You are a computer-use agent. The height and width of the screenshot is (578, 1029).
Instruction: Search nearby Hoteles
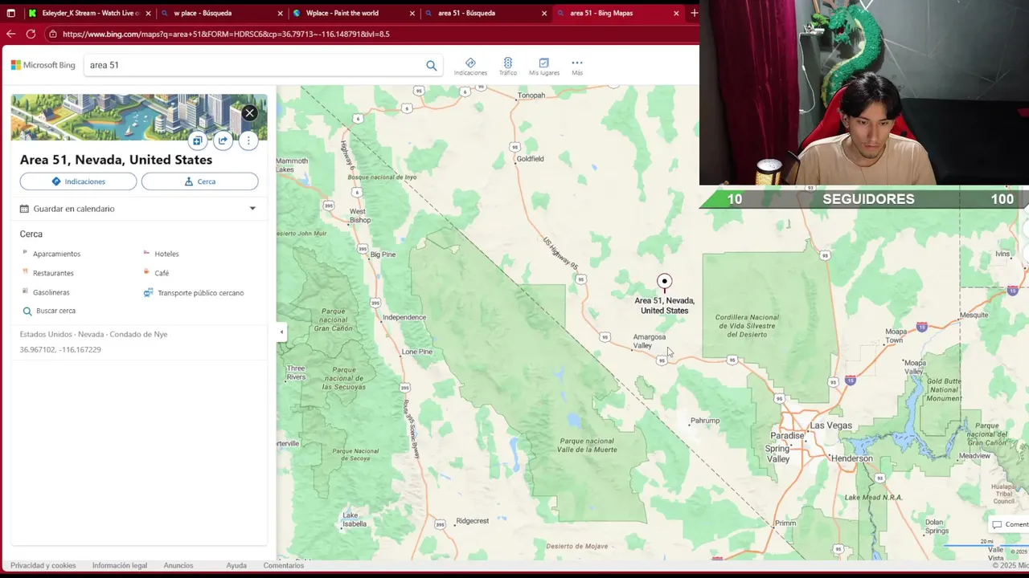[x=166, y=254]
